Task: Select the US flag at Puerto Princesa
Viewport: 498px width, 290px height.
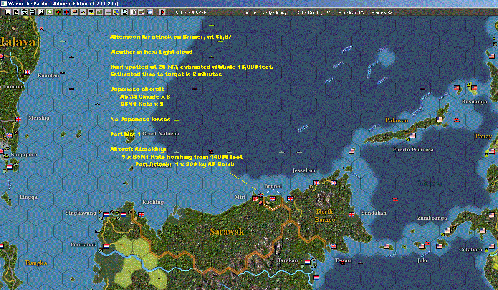Action: (413, 135)
